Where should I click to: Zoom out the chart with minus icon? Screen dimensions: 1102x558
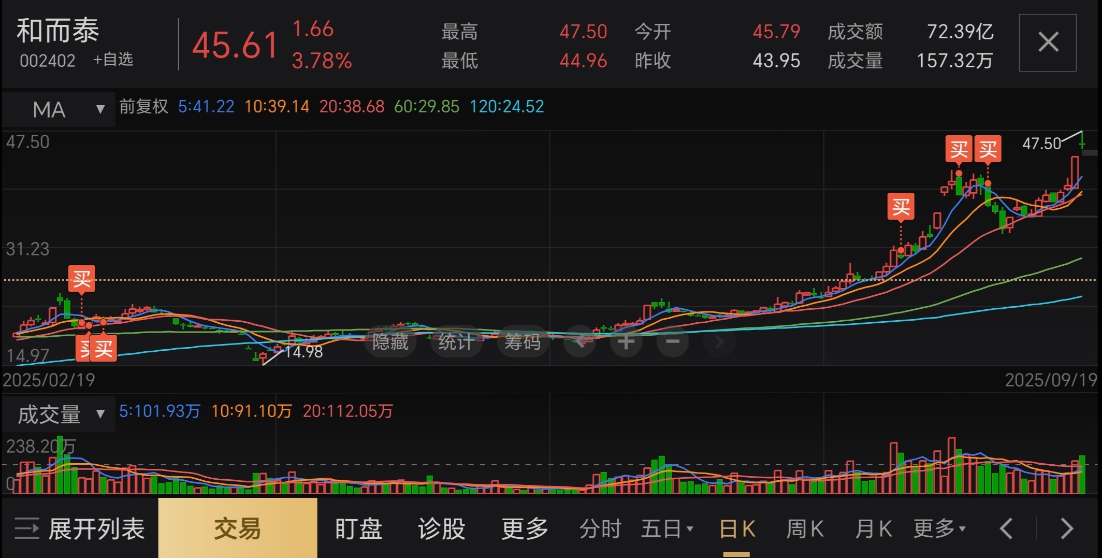pos(672,342)
